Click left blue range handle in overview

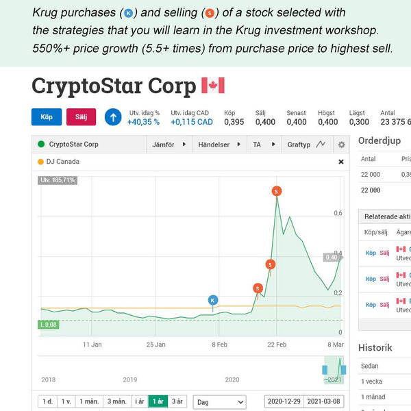tap(325, 370)
